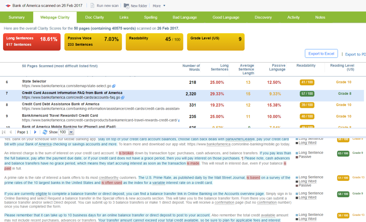Click the Passive Voice 7.03% score tile
366x222 pixels.
pyautogui.click(x=93, y=42)
